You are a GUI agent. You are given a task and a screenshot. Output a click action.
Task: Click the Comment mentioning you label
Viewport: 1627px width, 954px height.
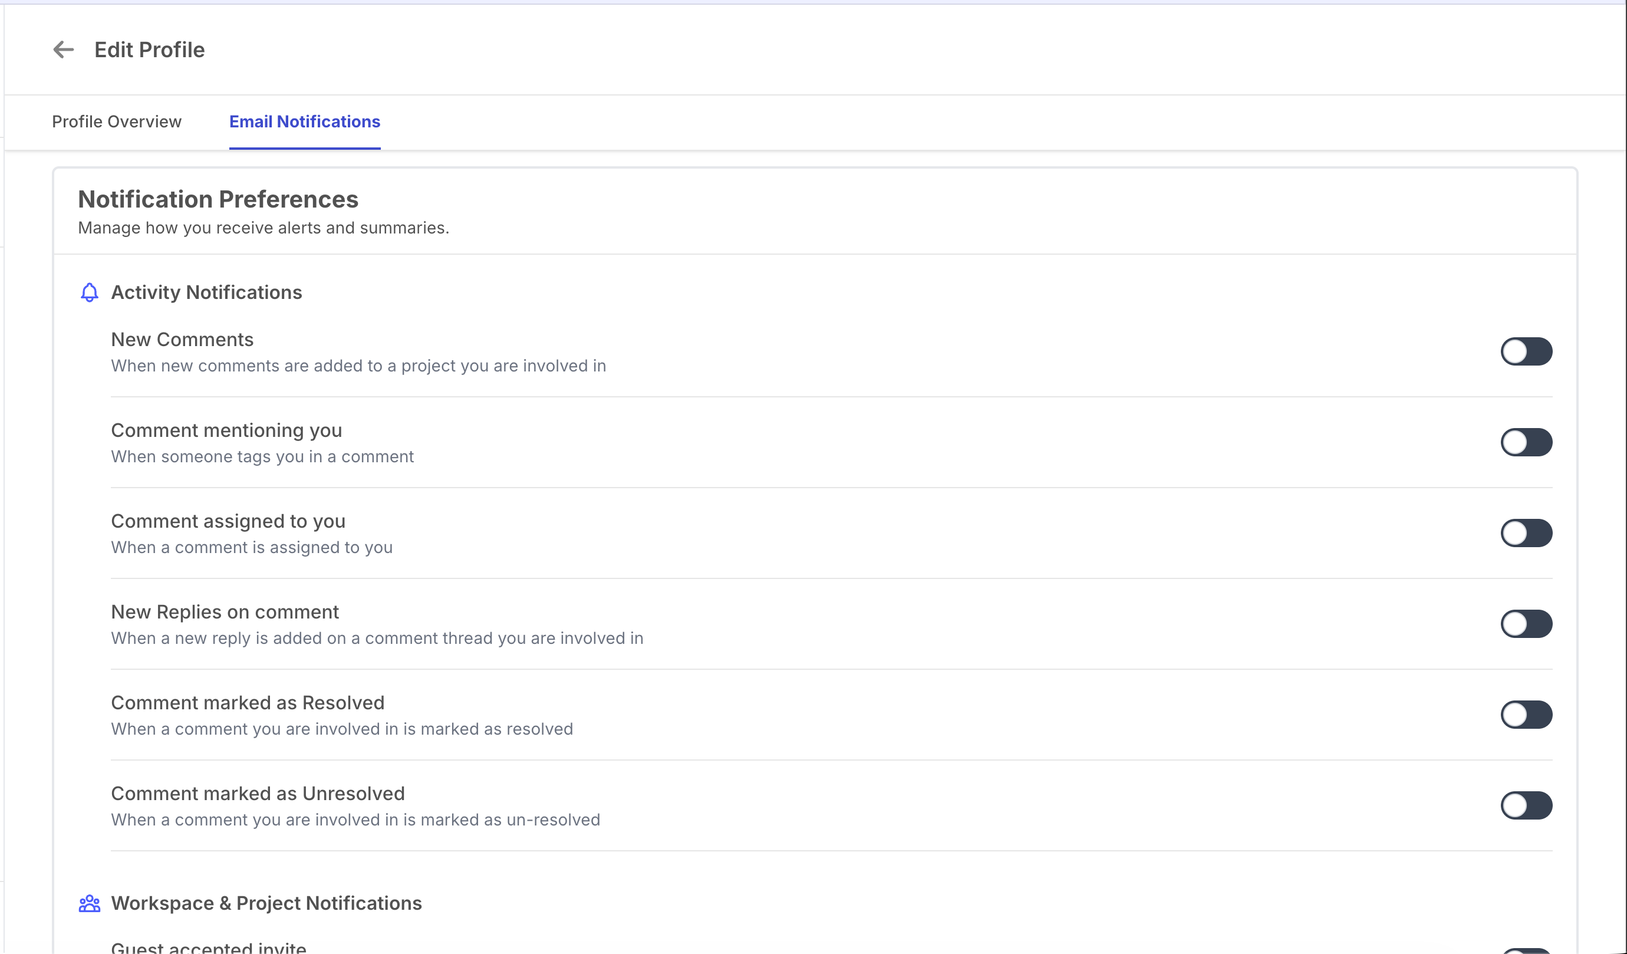pos(226,430)
